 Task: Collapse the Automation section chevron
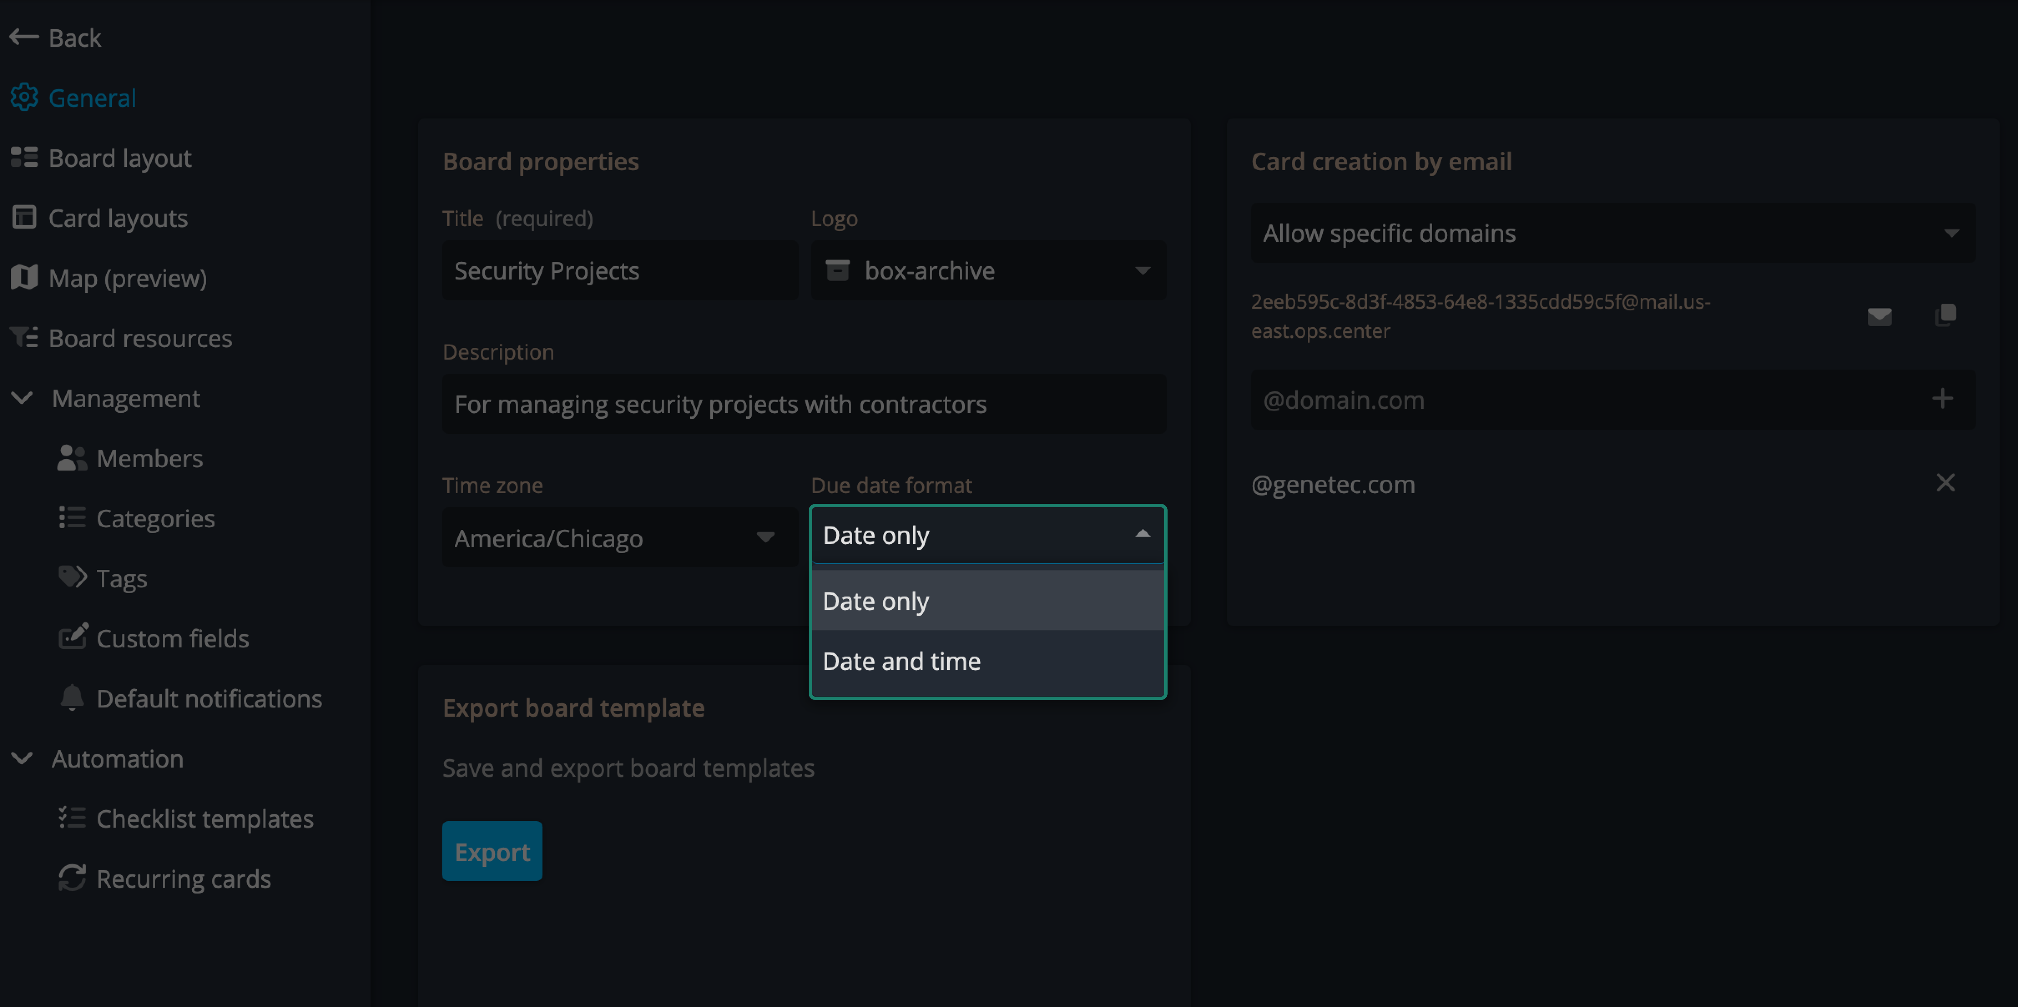(x=23, y=758)
